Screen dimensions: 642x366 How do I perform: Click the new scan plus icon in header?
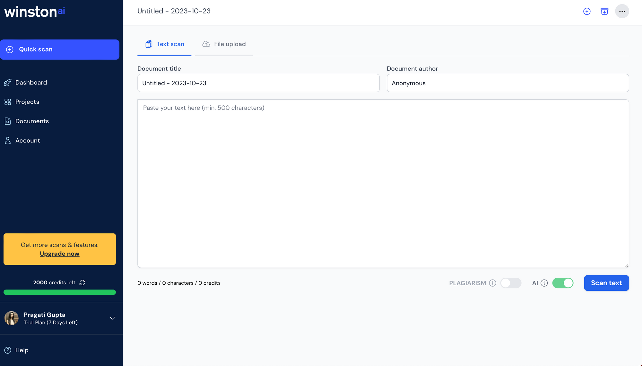[x=587, y=12]
